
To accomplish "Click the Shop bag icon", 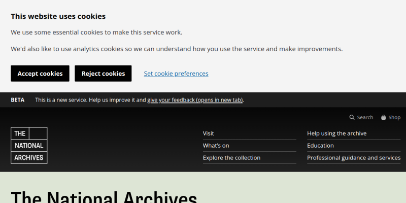I will [384, 117].
